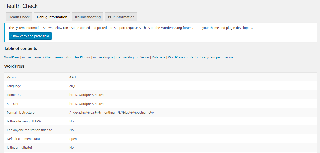Screen dimensions: 320x153
Task: Click the Permalink structure value
Action: click(x=112, y=113)
